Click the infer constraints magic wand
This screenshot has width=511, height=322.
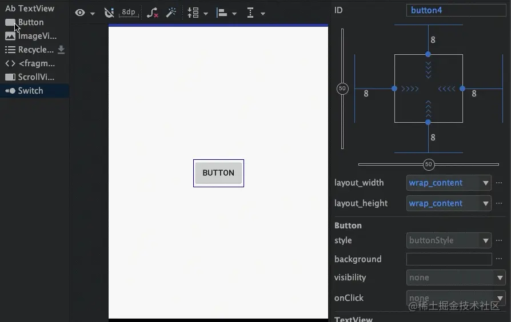(171, 13)
